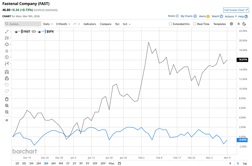
Task: Delete drawings with the trash icon
Action: tap(7, 99)
